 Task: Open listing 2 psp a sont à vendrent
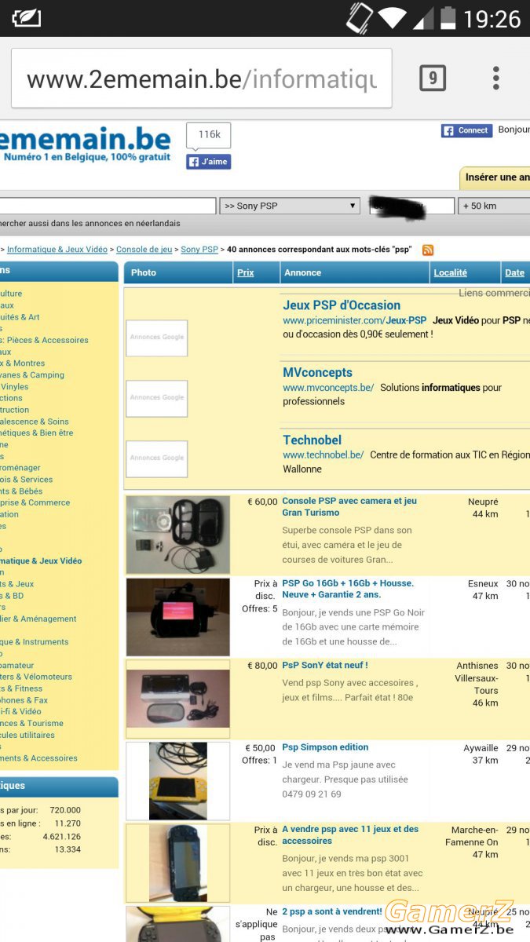[331, 911]
